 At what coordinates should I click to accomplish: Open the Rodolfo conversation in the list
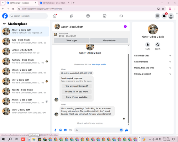25,91
